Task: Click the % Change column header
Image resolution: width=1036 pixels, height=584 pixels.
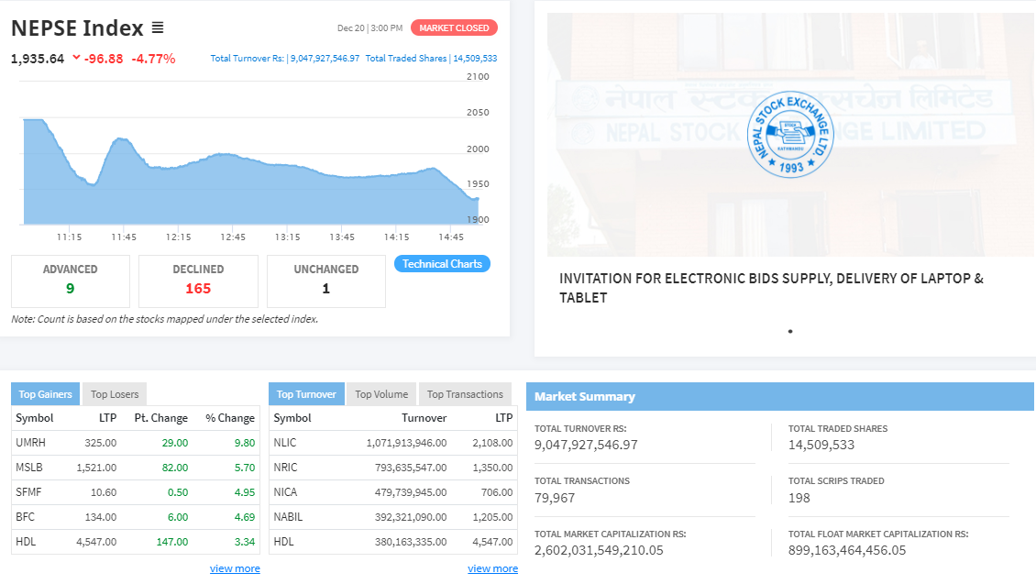Action: [x=230, y=418]
